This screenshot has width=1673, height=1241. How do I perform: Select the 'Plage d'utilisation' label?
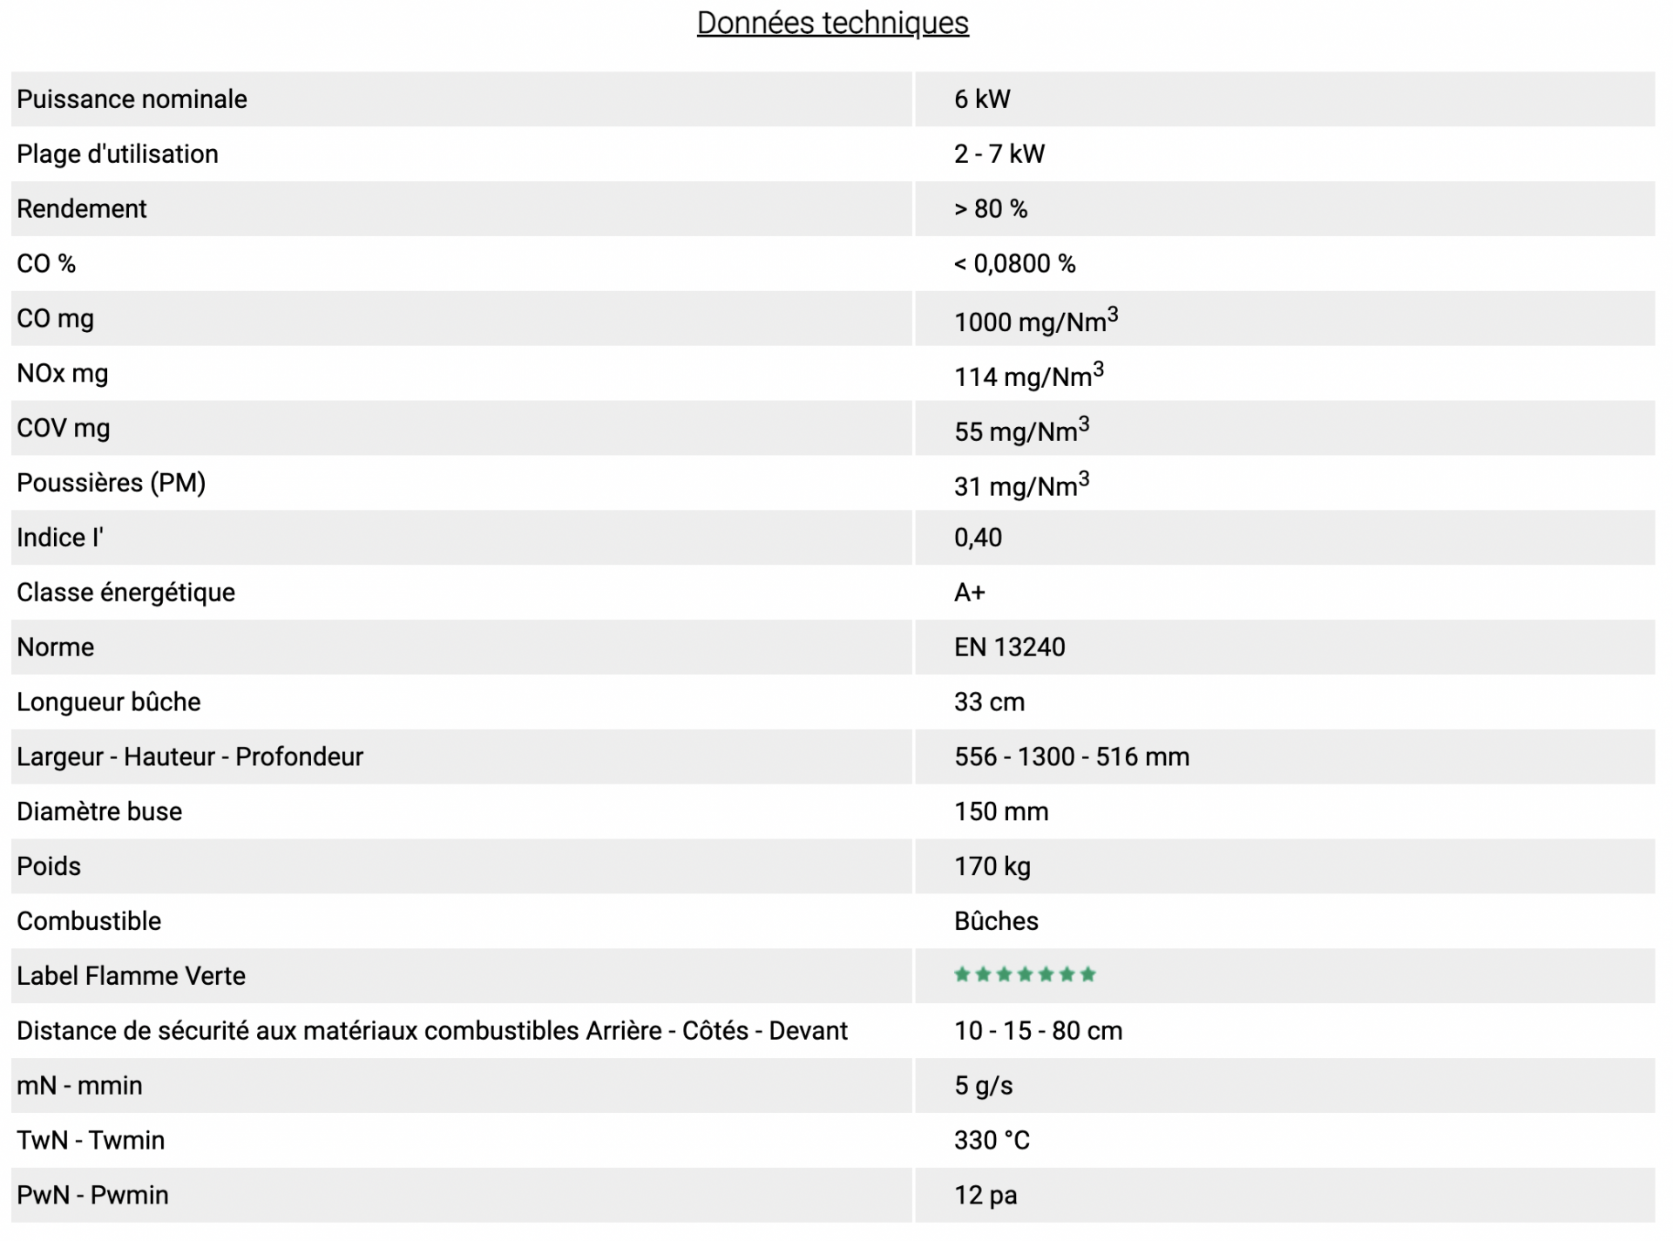(118, 154)
